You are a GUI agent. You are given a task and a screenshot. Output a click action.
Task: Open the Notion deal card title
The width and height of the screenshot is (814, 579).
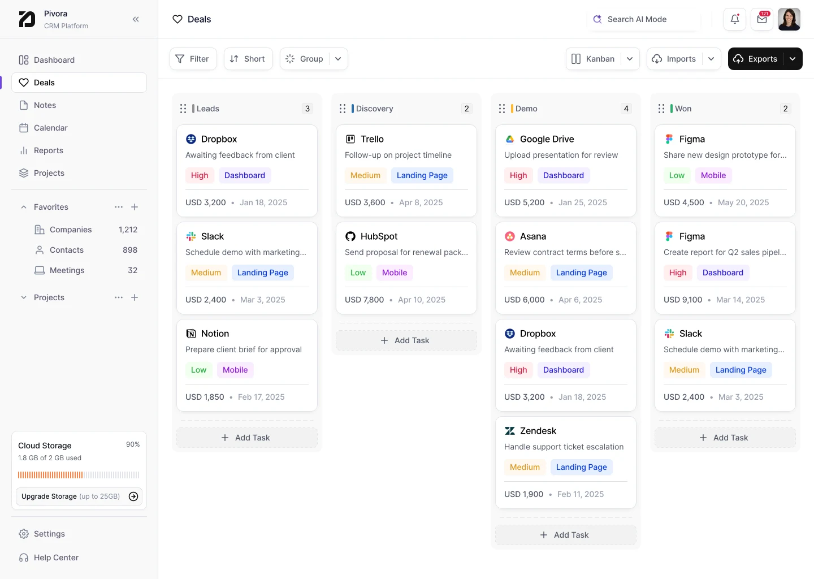(x=215, y=334)
